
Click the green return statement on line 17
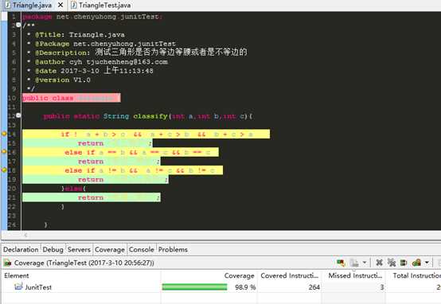tap(92, 161)
